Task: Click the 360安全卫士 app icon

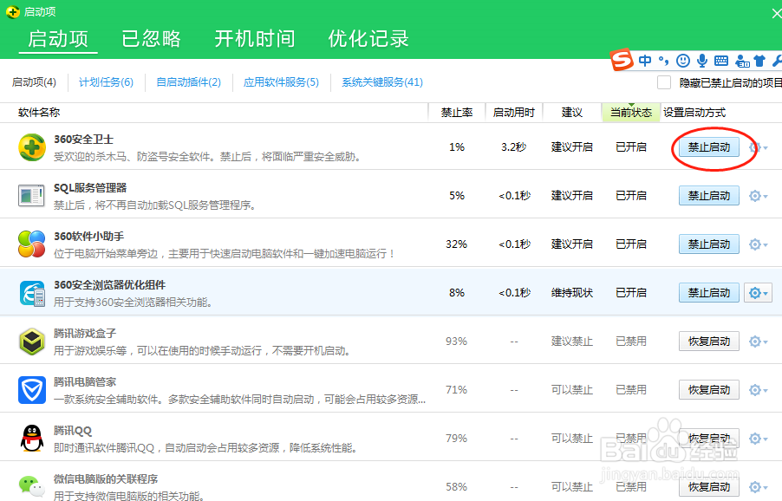Action: click(32, 147)
